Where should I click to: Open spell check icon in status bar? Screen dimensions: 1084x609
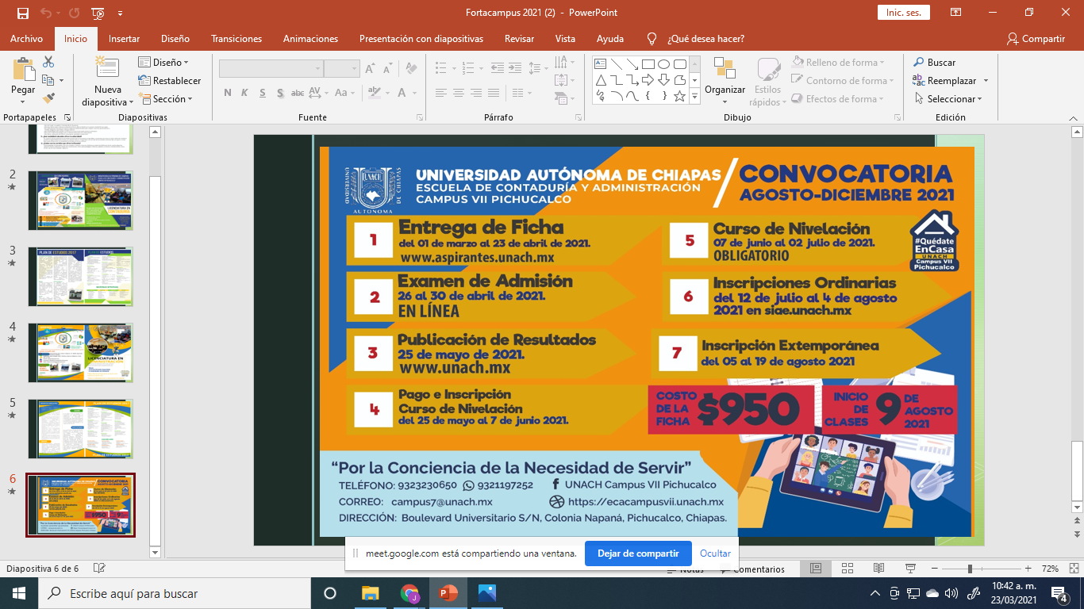coord(99,569)
